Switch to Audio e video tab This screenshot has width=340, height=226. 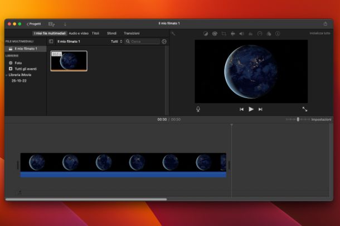pos(79,33)
